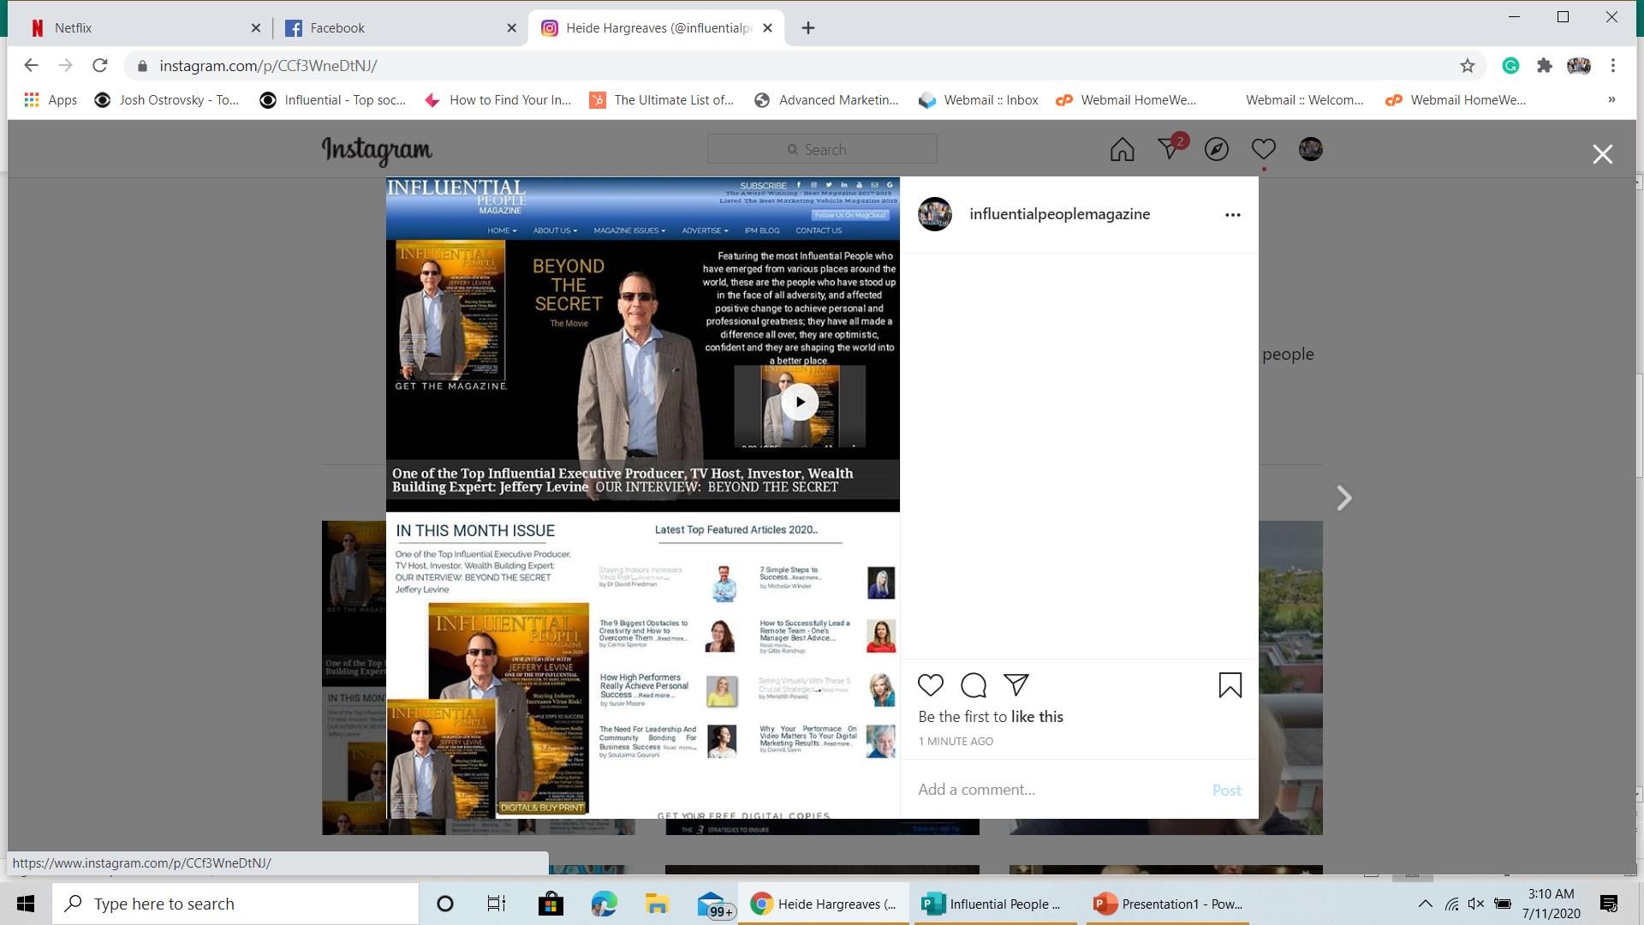Close the post overlay with X
This screenshot has width=1644, height=925.
coord(1602,154)
